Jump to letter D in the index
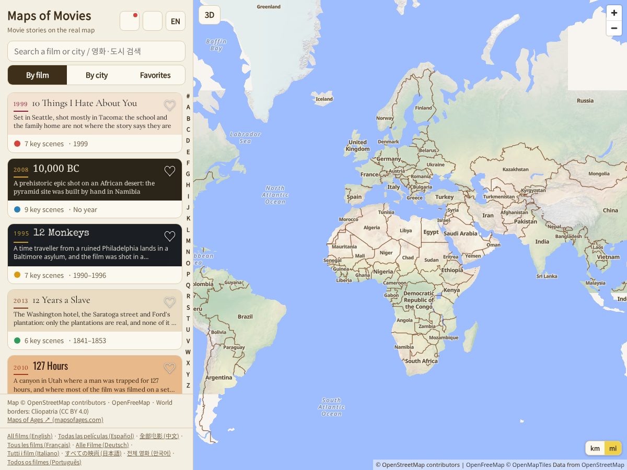Viewport: 627px width, 470px height. 188,140
